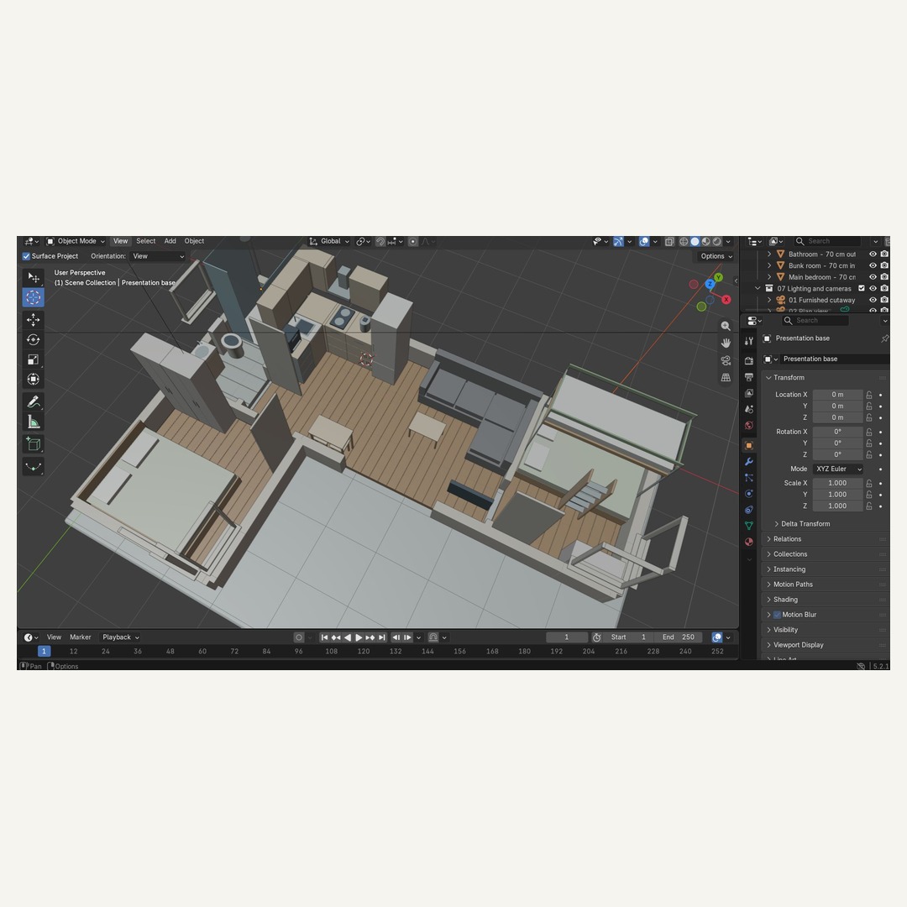Open the Physics properties tab
The image size is (907, 907).
749,494
